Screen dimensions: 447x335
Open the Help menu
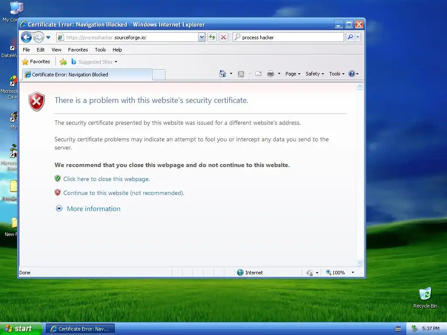[117, 50]
